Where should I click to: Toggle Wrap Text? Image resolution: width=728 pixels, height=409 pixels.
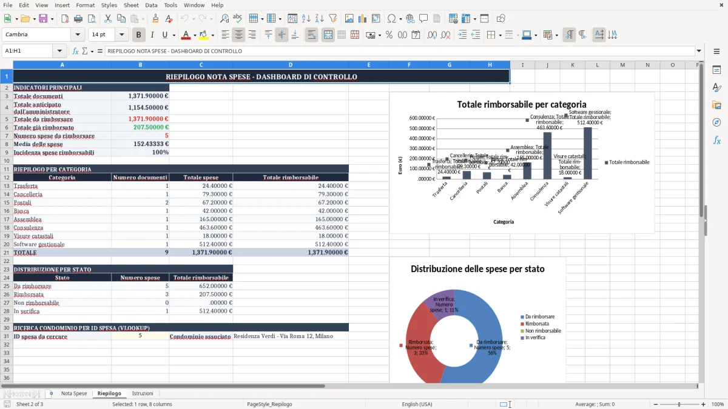click(311, 35)
